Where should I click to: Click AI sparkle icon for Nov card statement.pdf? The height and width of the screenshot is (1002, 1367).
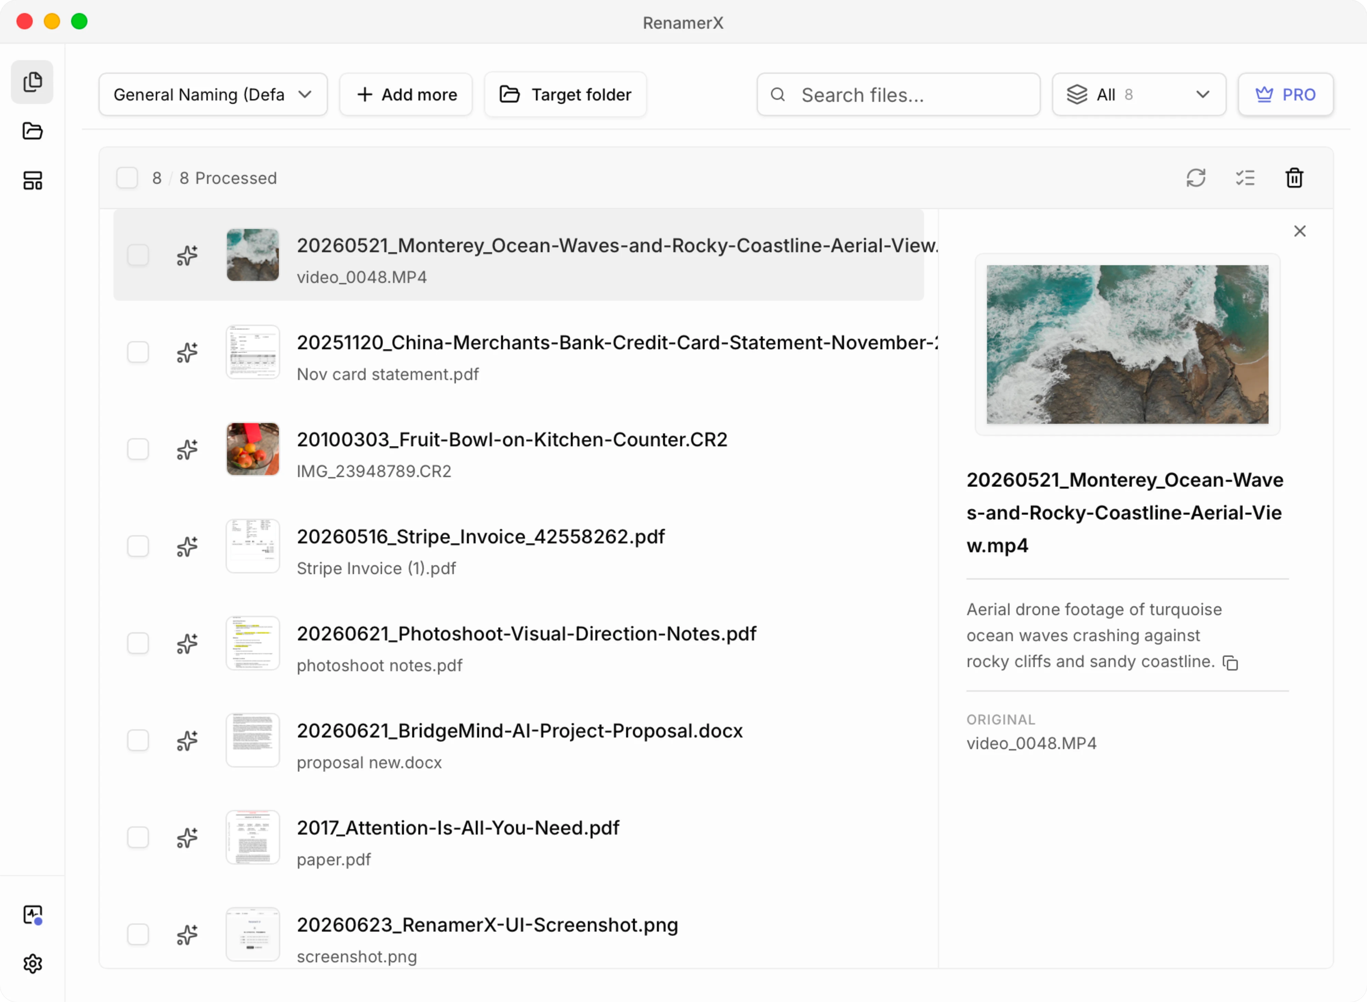click(187, 352)
